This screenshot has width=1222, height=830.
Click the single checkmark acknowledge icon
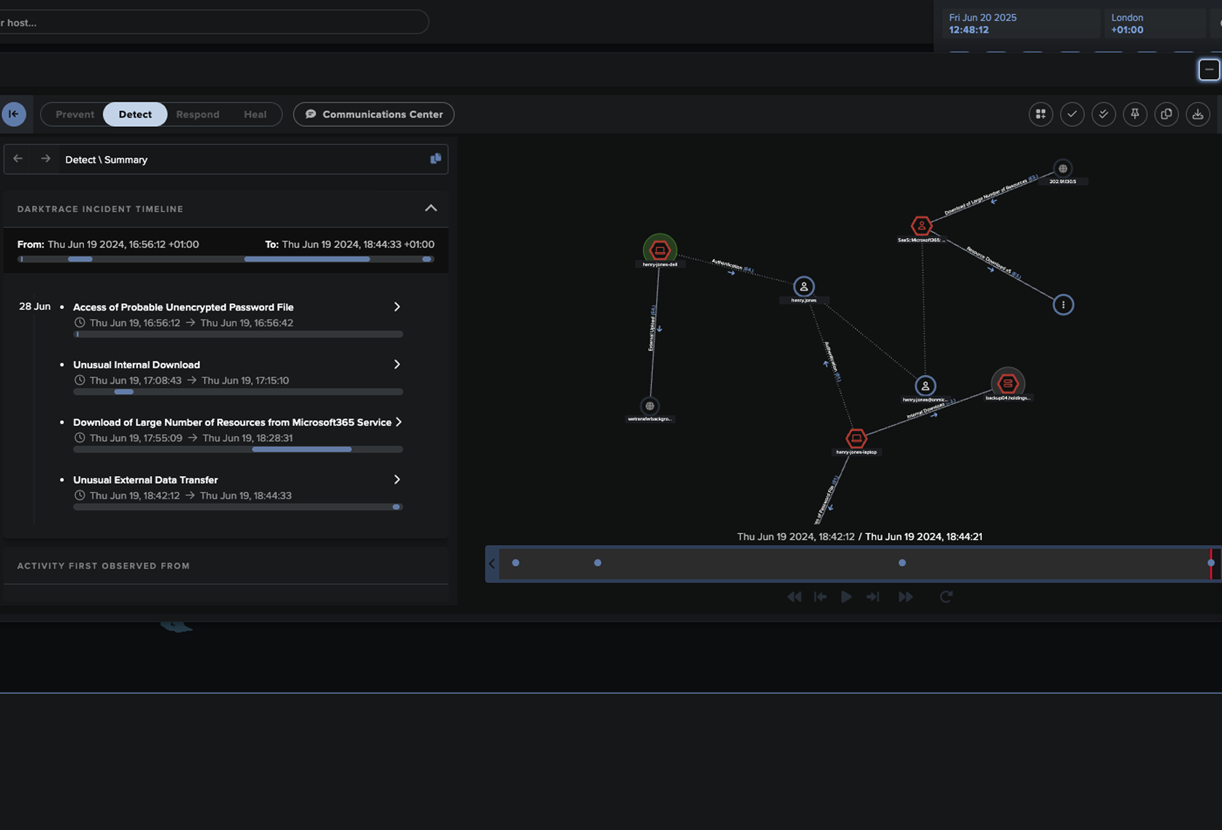tap(1072, 114)
